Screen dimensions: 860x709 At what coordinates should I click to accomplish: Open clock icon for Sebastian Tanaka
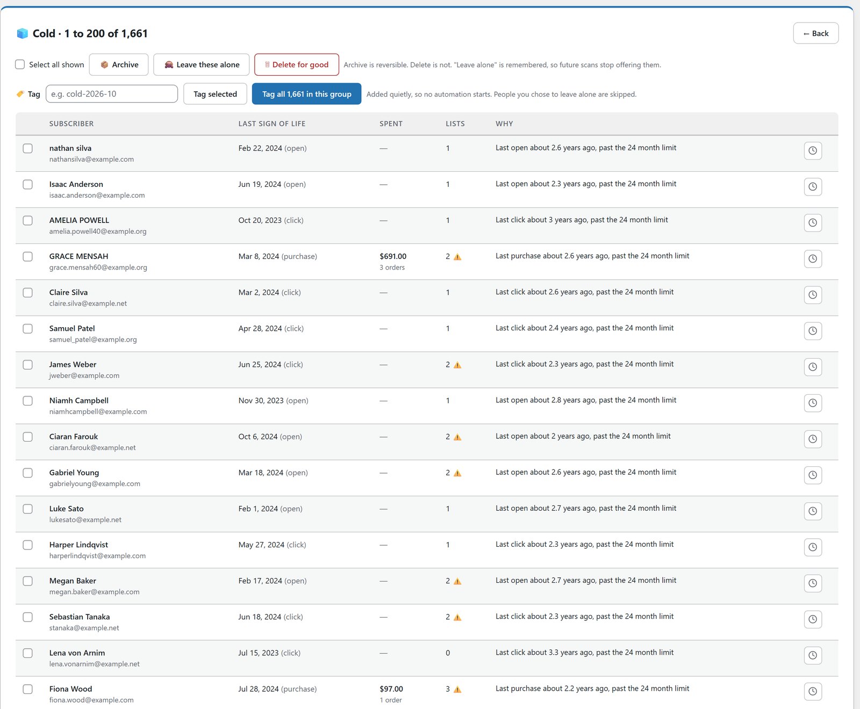(x=813, y=619)
